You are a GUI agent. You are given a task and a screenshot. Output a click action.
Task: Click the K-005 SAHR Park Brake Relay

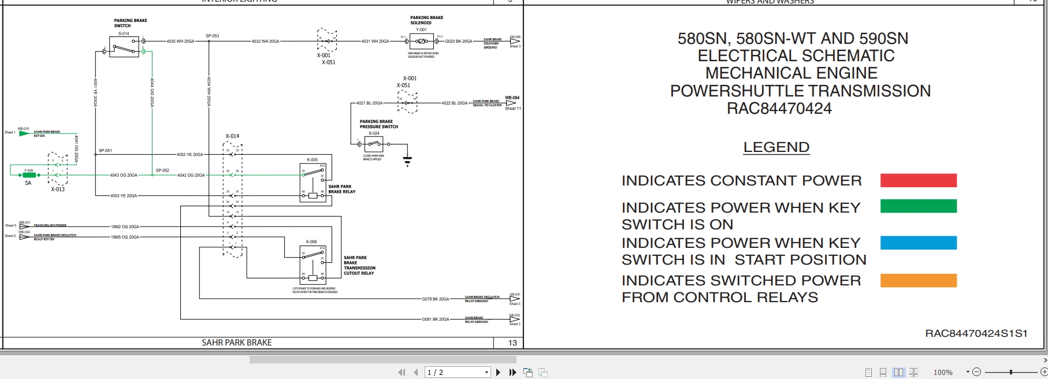click(x=313, y=183)
